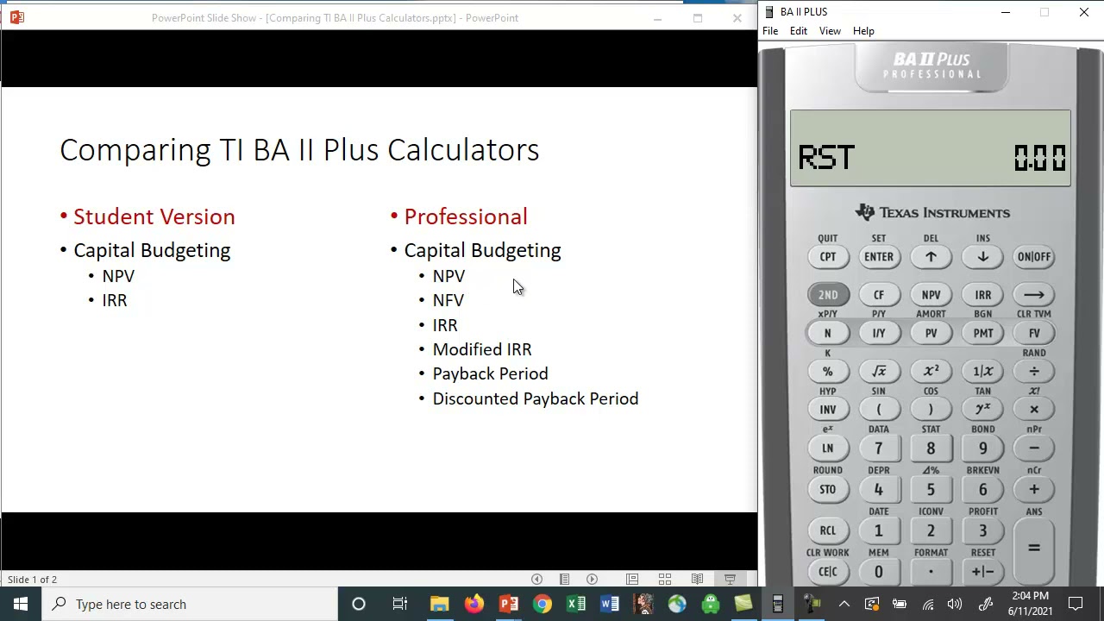This screenshot has width=1104, height=621.
Task: Click the number 8 key
Action: point(931,448)
